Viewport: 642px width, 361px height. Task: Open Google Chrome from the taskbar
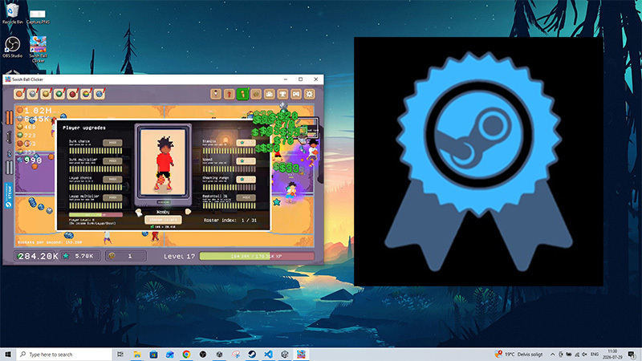[x=186, y=355]
